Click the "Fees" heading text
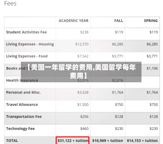163x144 pixels. tap(10, 4)
